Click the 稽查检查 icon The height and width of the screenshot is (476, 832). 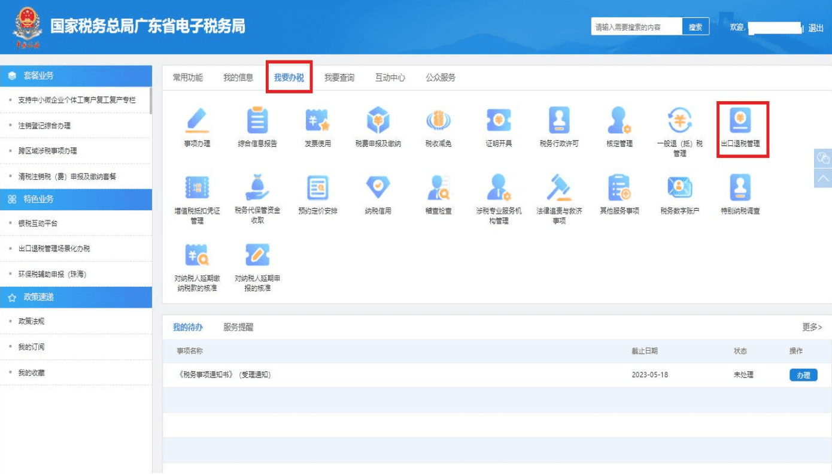click(x=438, y=189)
